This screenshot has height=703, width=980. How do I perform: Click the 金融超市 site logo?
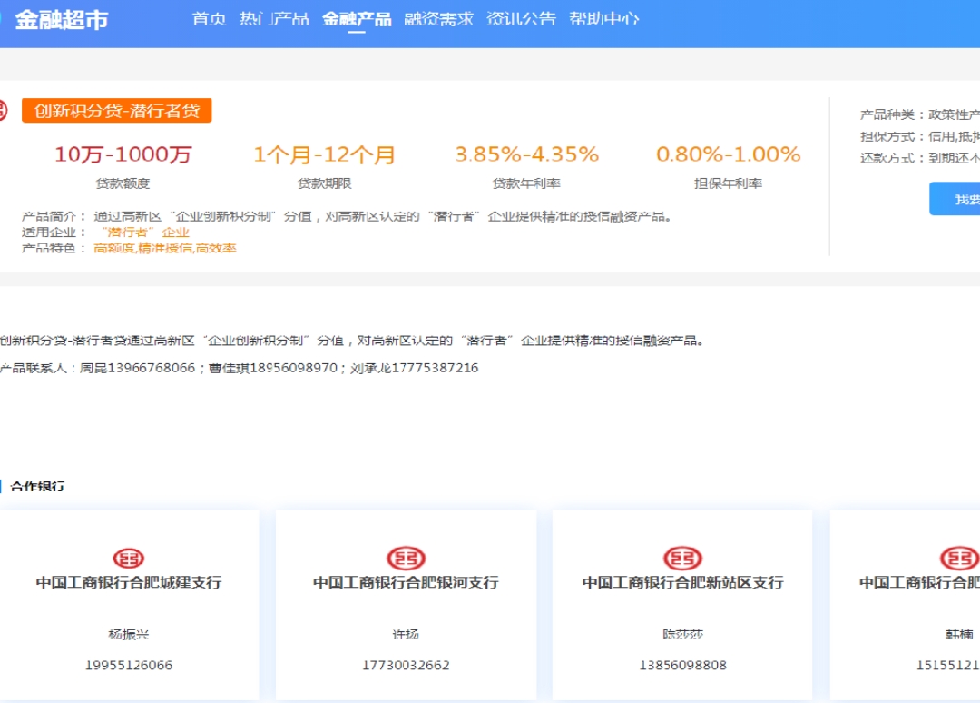tap(60, 19)
